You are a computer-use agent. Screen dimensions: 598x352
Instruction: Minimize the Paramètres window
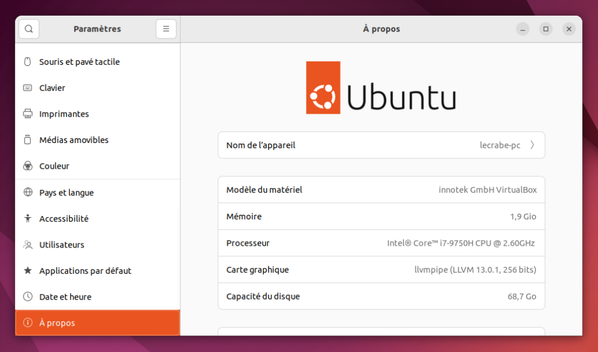tap(523, 29)
